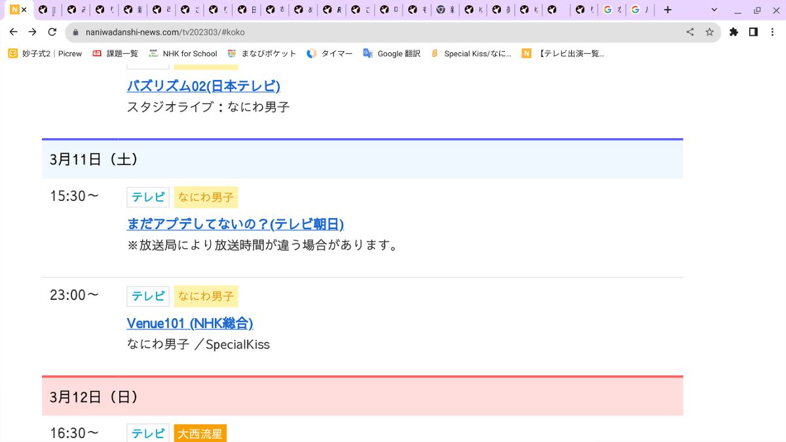Open the Venue101 (NHK総合) link
Screen dimensions: 786x442
click(x=189, y=323)
